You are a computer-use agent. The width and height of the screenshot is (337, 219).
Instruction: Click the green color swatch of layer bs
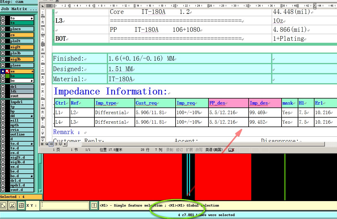click(8, 76)
